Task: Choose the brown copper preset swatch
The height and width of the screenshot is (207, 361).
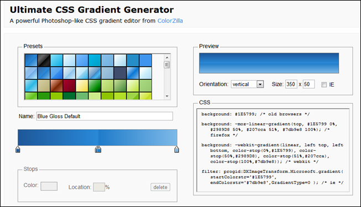Action: tap(56, 86)
